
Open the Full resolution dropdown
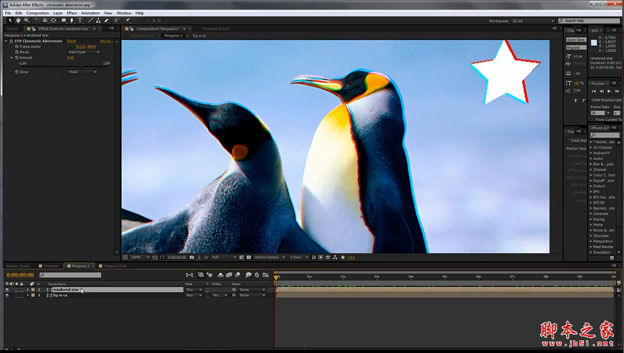tap(224, 257)
